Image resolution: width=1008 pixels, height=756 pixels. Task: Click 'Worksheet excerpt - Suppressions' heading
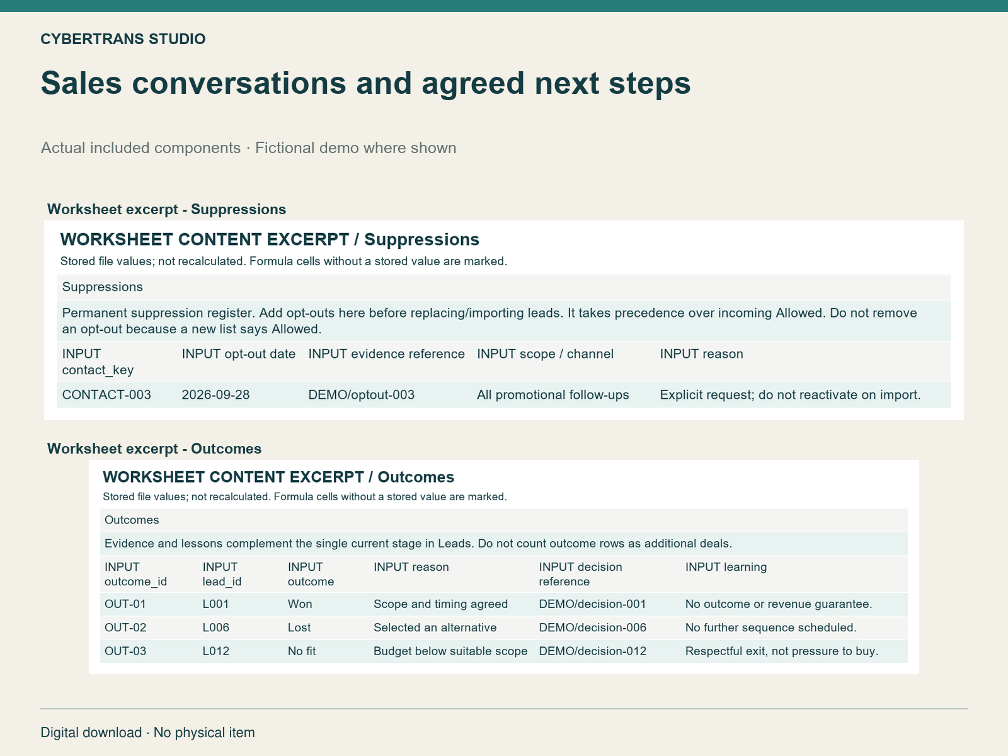[166, 209]
